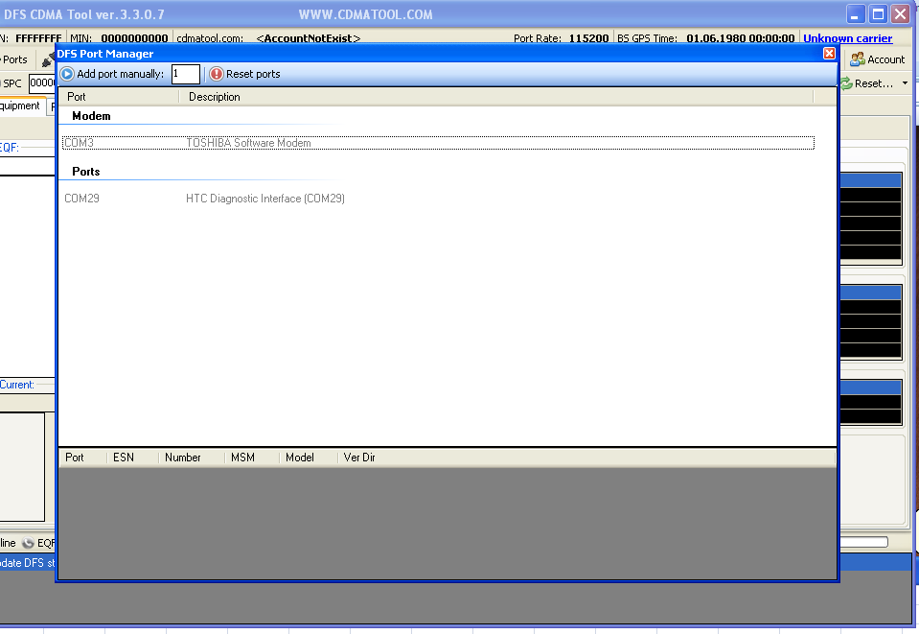This screenshot has height=634, width=919.
Task: Click the Reset ports red warning icon
Action: [217, 74]
